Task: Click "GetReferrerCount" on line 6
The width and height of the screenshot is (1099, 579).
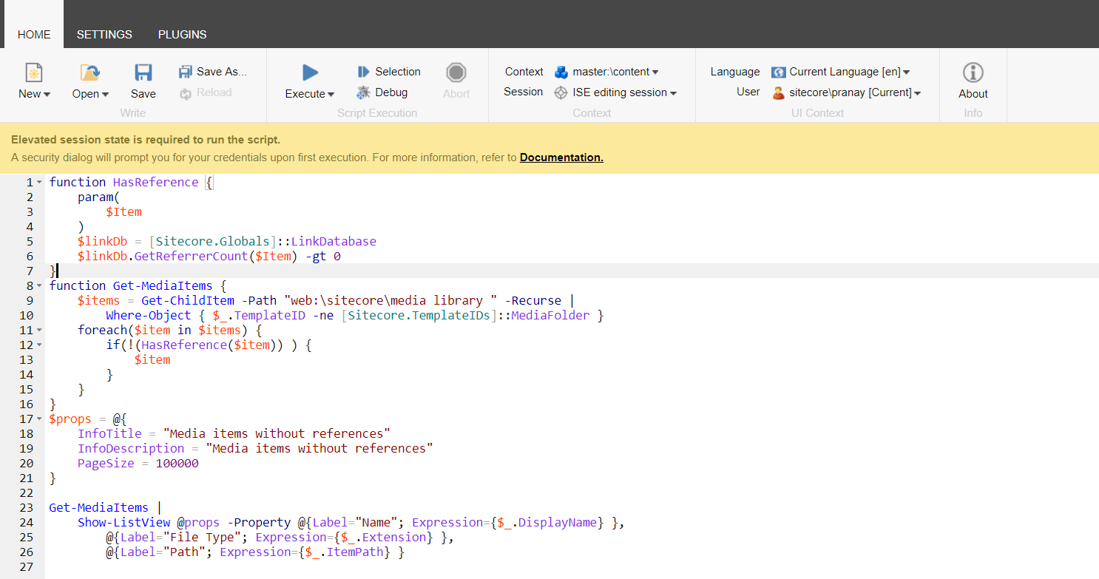Action: click(x=191, y=256)
